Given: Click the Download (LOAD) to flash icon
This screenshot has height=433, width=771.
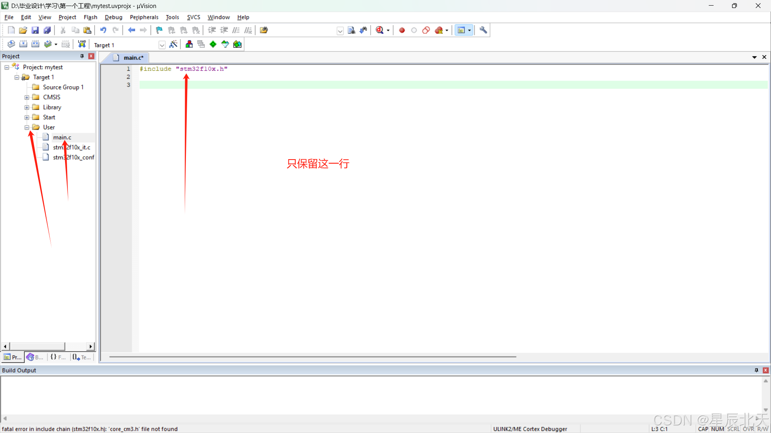Looking at the screenshot, I should click(x=82, y=45).
